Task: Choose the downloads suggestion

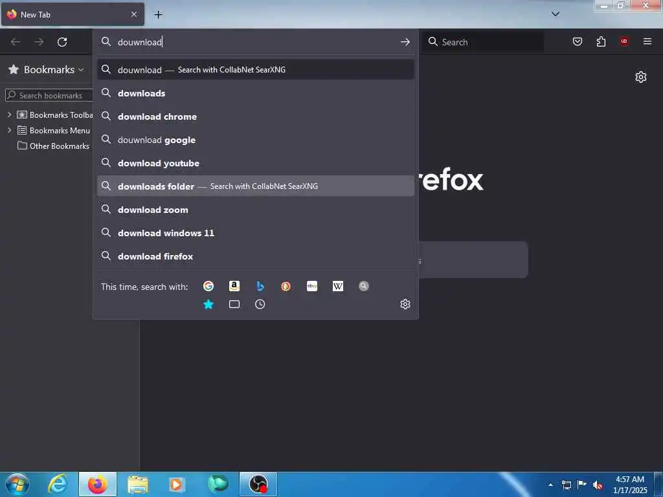Action: coord(256,93)
